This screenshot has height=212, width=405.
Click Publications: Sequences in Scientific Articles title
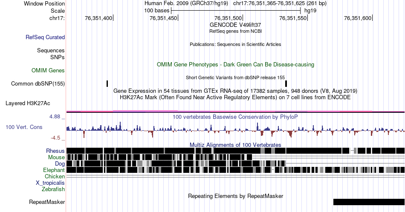(235, 44)
